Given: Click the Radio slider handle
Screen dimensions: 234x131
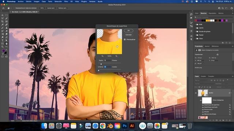Looking at the screenshot, I should pos(101,64).
